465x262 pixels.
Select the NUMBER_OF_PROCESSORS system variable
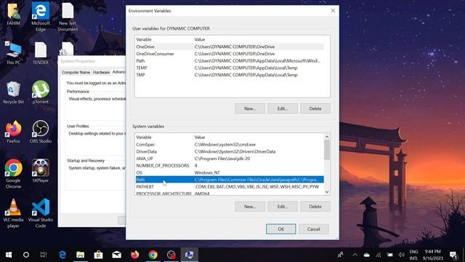tap(230, 165)
